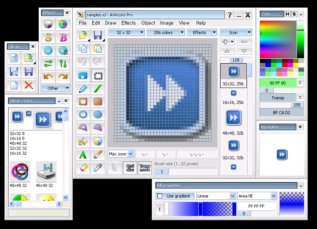
Task: Enable the Use gradient checkbox
Action: coord(160,196)
